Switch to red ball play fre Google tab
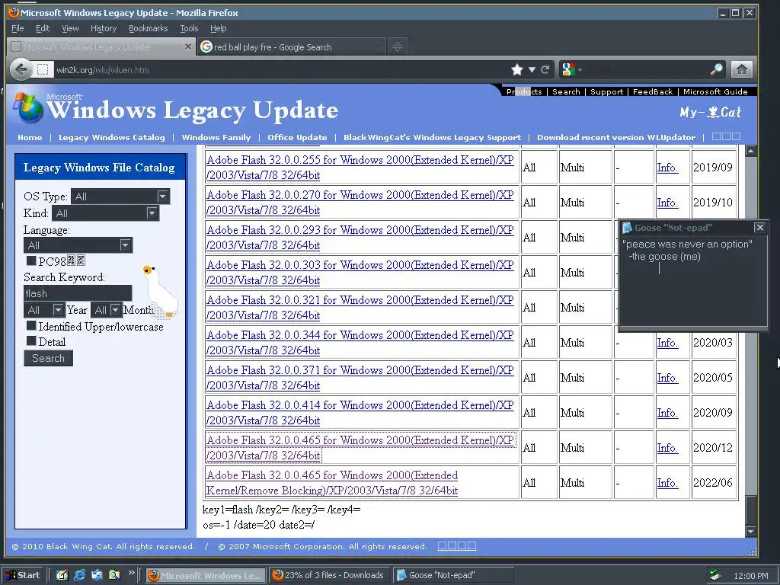The width and height of the screenshot is (780, 585). point(291,47)
